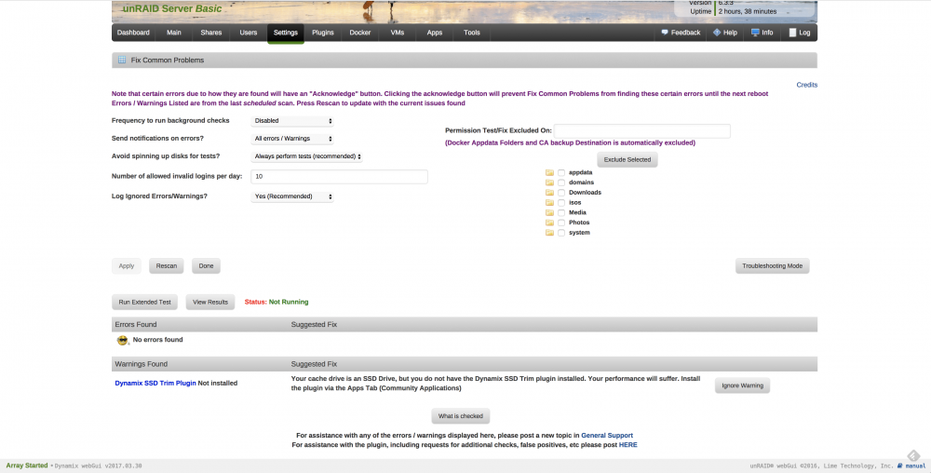
Task: Check the Media folder checkbox
Action: [x=561, y=212]
